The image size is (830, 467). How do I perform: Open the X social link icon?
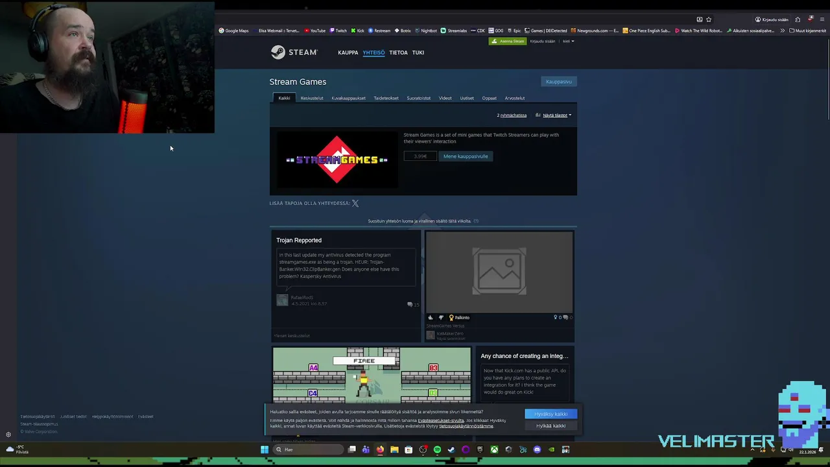355,203
